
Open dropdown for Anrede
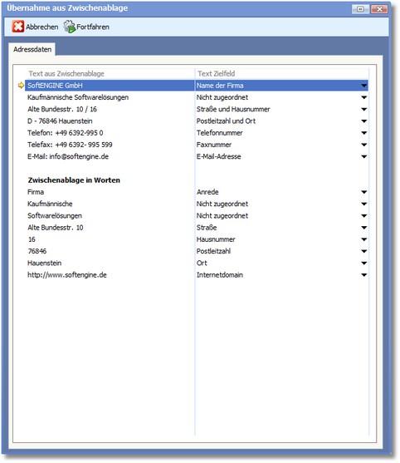(364, 192)
